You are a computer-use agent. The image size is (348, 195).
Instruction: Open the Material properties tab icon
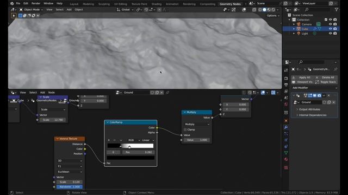pyautogui.click(x=286, y=159)
